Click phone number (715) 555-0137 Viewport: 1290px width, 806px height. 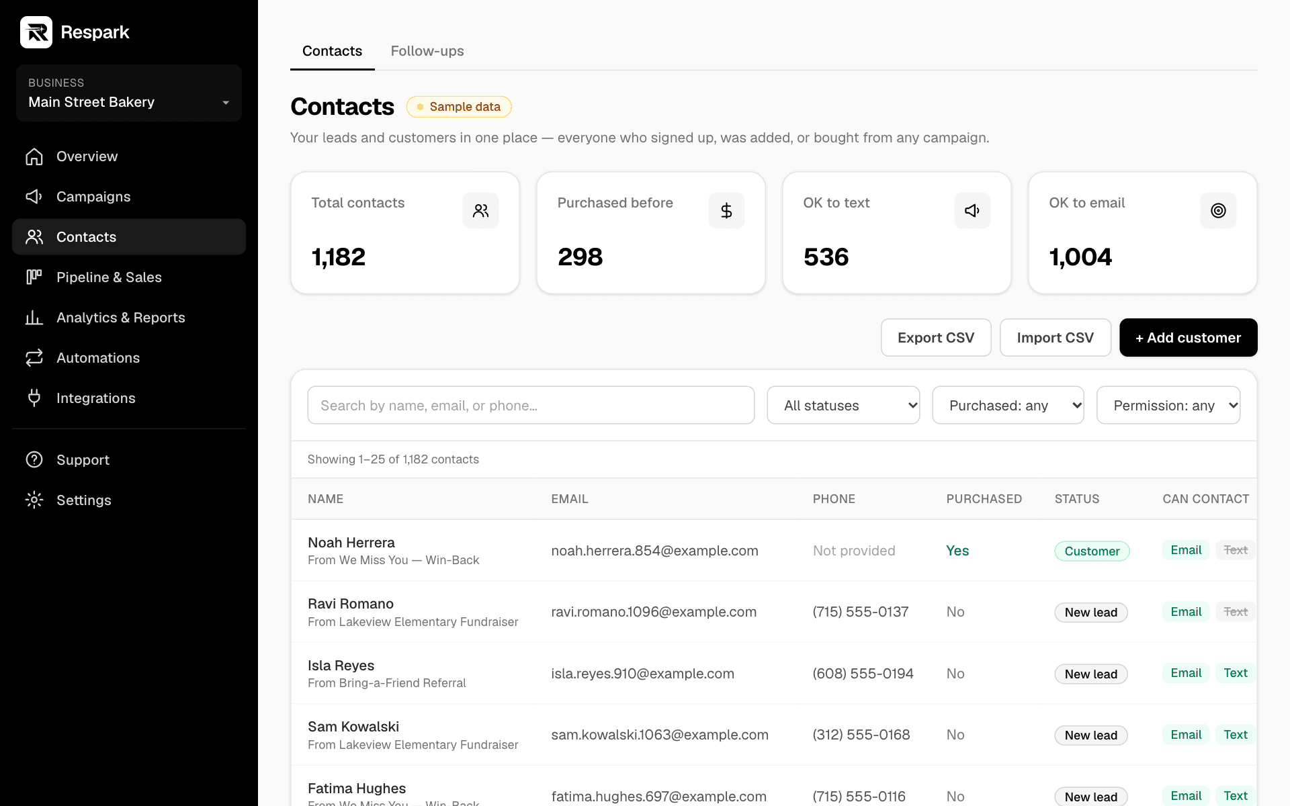coord(860,612)
